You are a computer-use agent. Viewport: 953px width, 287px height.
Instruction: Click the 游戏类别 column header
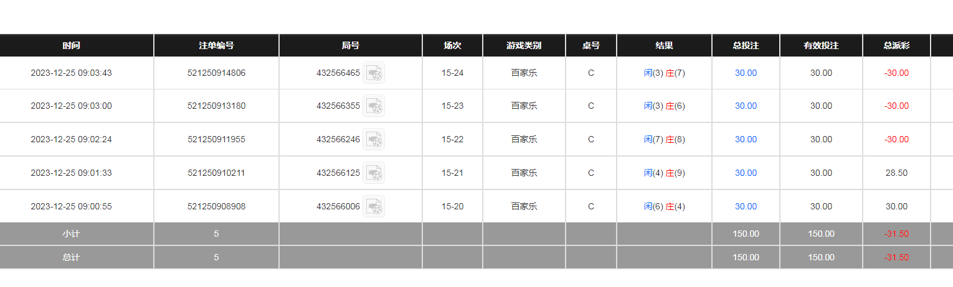tap(524, 45)
